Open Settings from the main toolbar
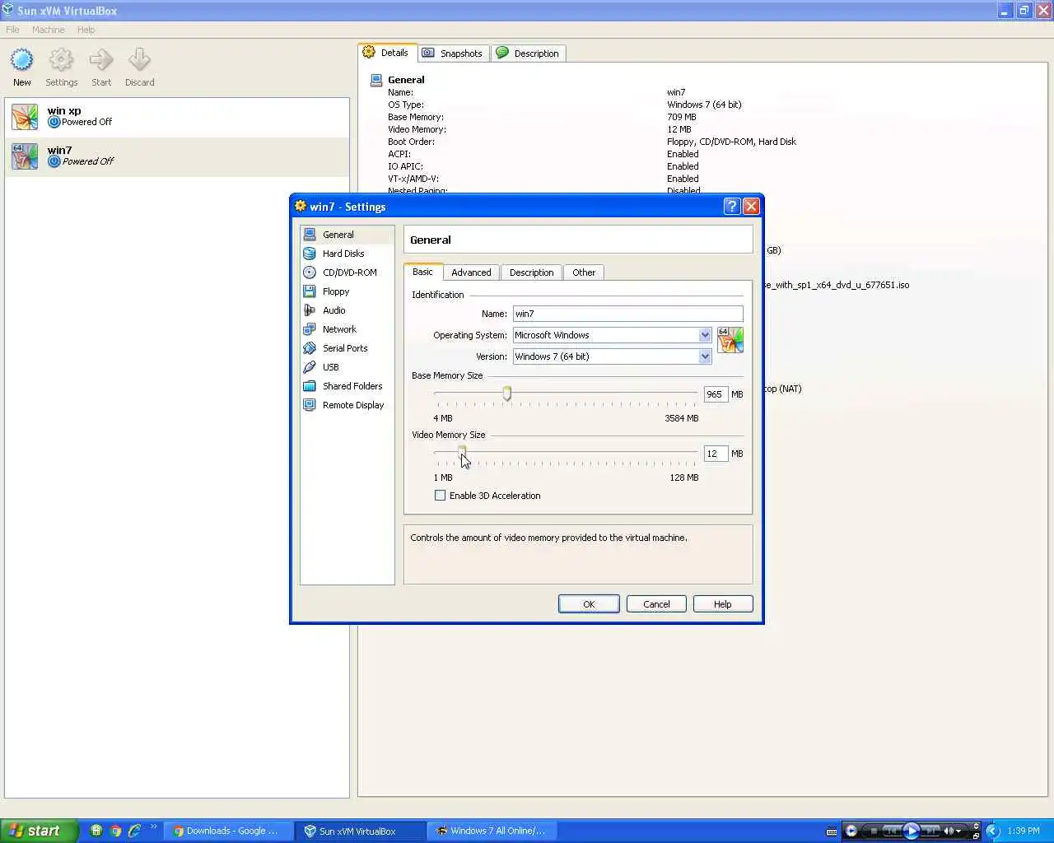This screenshot has width=1054, height=843. tap(61, 68)
